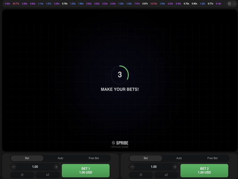Open the 0.95x round result

(195, 4)
